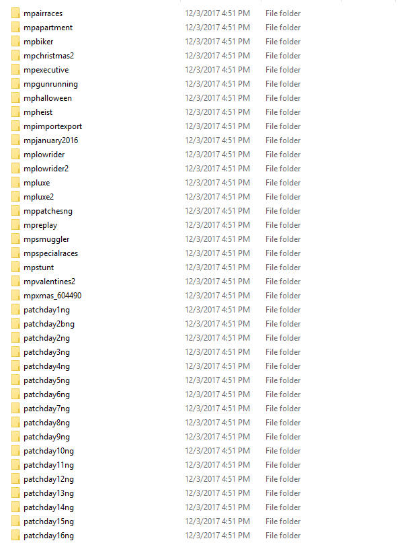The image size is (412, 549).
Task: Select the mpspecialraces folder name
Action: [x=51, y=253]
